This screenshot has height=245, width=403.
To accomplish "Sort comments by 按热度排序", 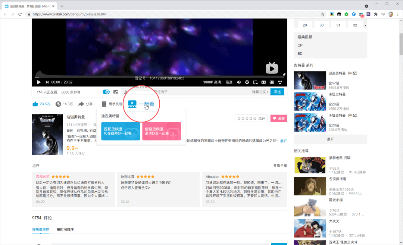I will coord(41,230).
